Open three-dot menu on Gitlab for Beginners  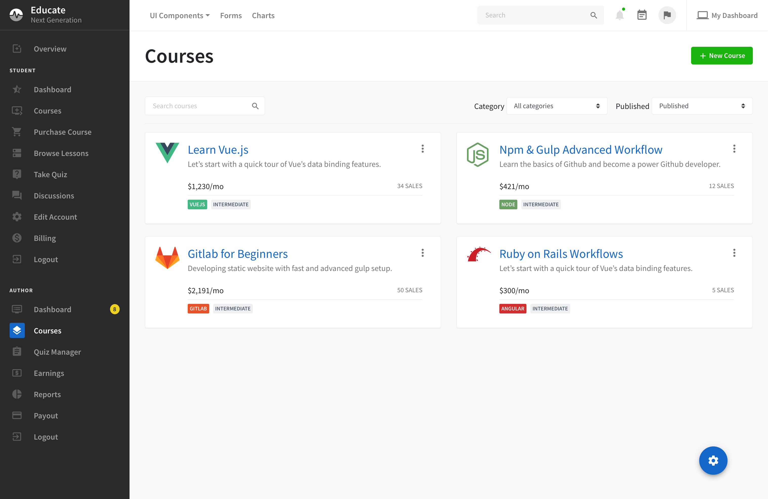tap(422, 253)
